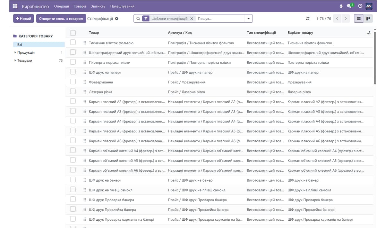Image resolution: width=385 pixels, height=228 pixels.
Task: Expand the Продукція category
Action: coord(15,52)
